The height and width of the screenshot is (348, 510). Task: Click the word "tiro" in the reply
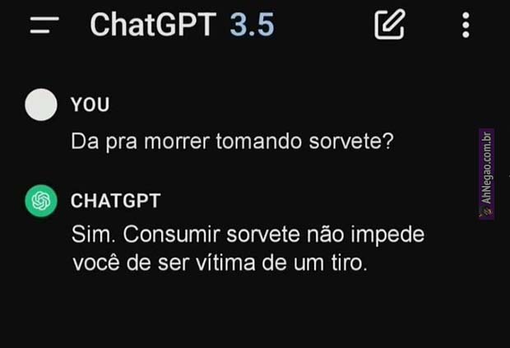347,262
